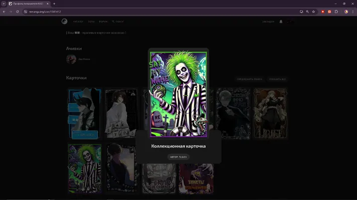Open the Закладки link in header

(268, 21)
